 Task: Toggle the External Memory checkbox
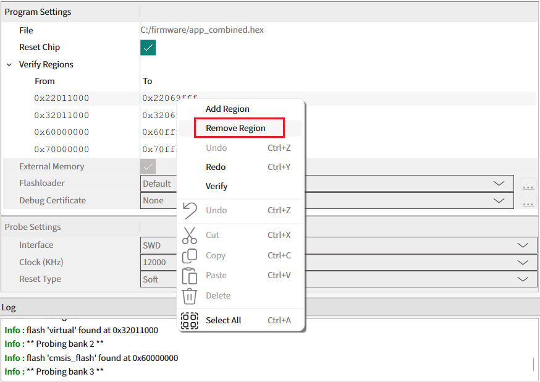click(148, 166)
